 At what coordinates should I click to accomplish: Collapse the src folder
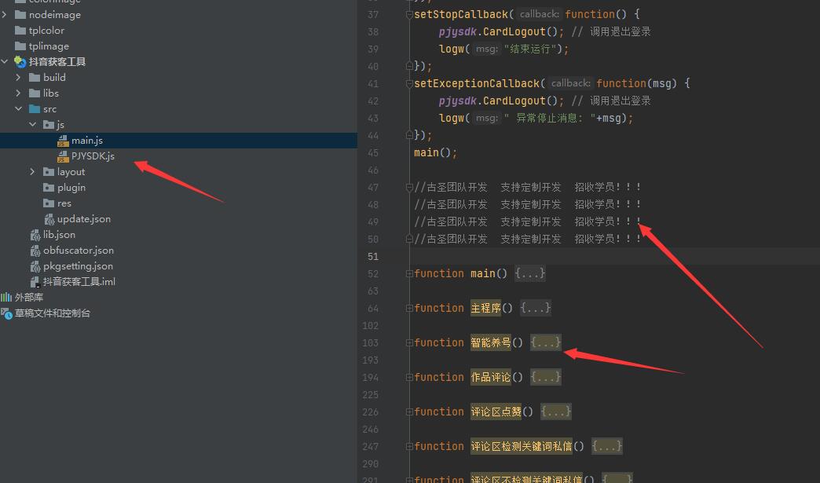click(19, 109)
